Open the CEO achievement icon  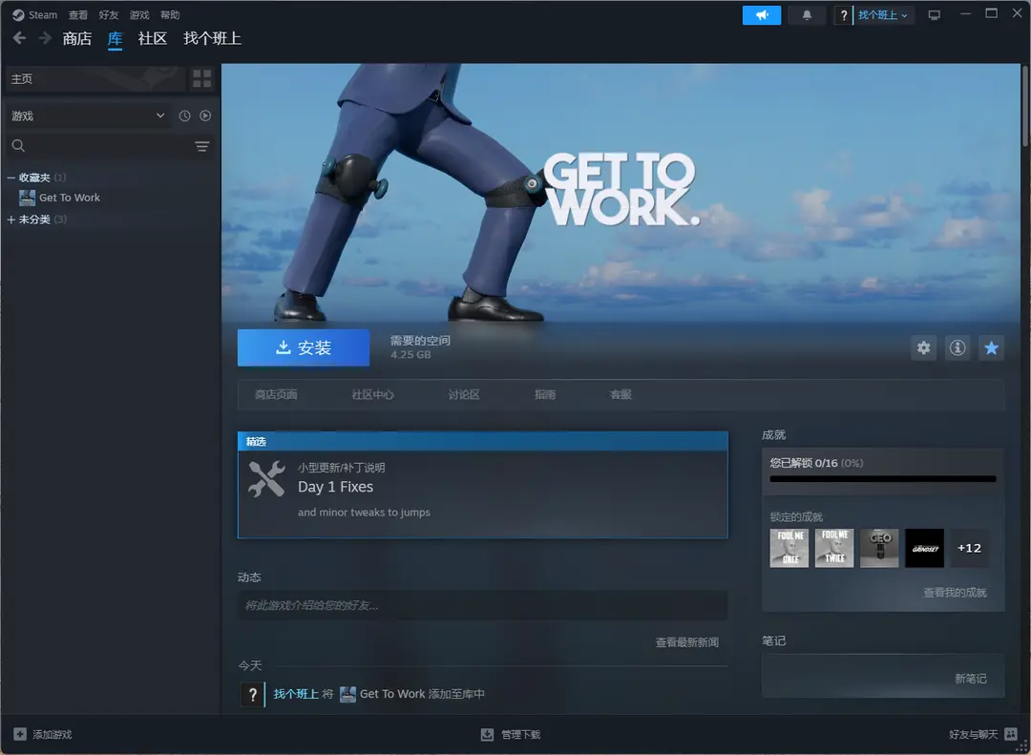(880, 548)
